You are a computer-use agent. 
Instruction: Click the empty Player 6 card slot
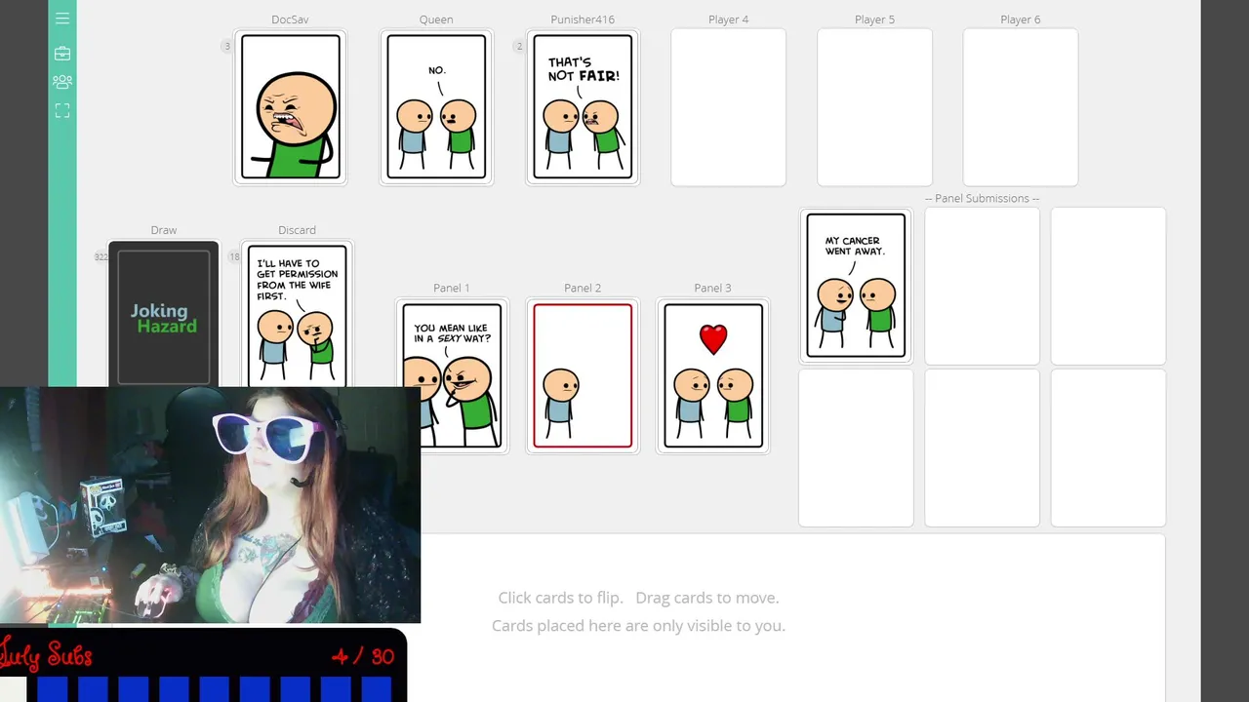point(1021,107)
